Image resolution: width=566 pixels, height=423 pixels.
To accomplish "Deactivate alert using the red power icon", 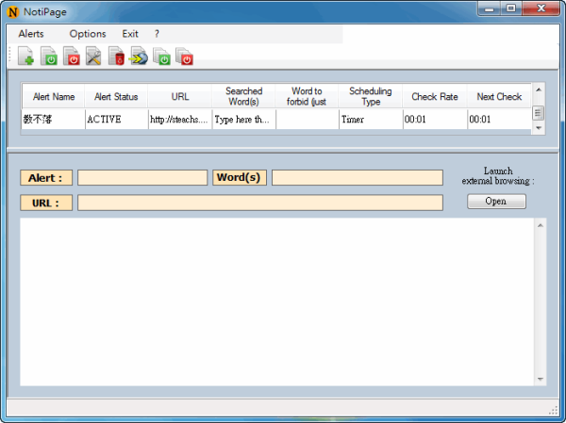I will point(72,57).
